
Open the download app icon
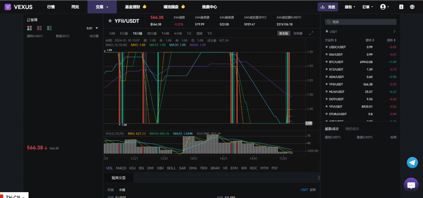(401, 7)
